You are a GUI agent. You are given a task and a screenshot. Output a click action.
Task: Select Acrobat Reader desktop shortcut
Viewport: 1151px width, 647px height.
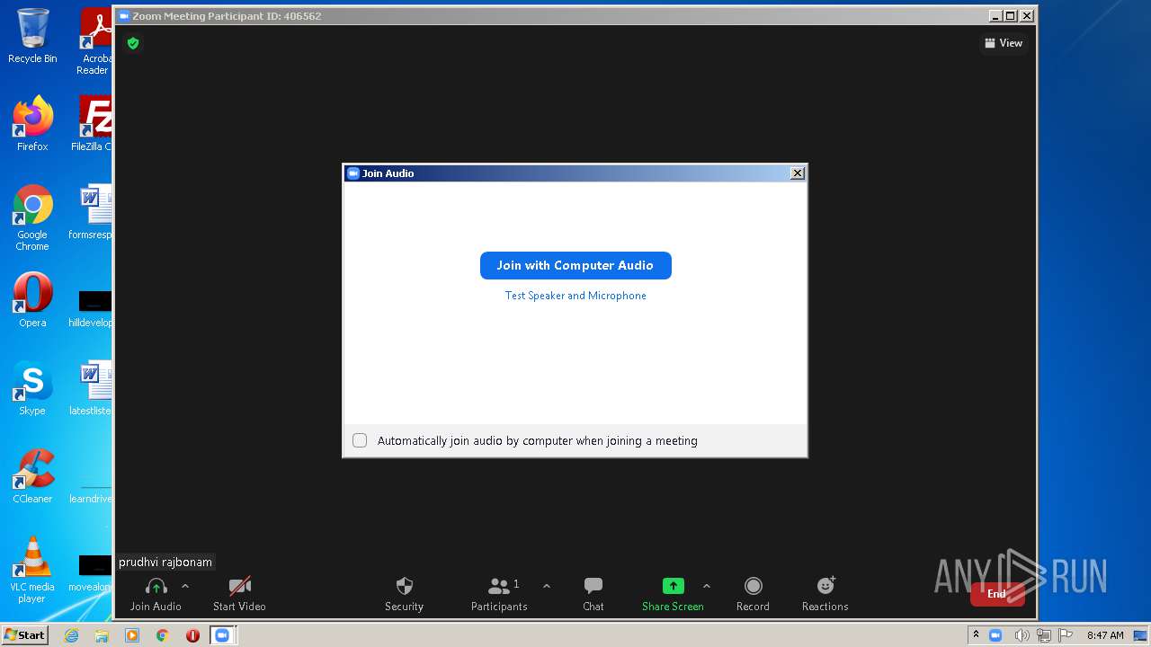94,41
